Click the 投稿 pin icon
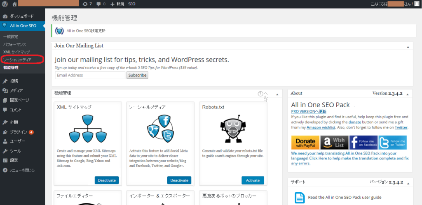422x205 pixels. (5, 81)
